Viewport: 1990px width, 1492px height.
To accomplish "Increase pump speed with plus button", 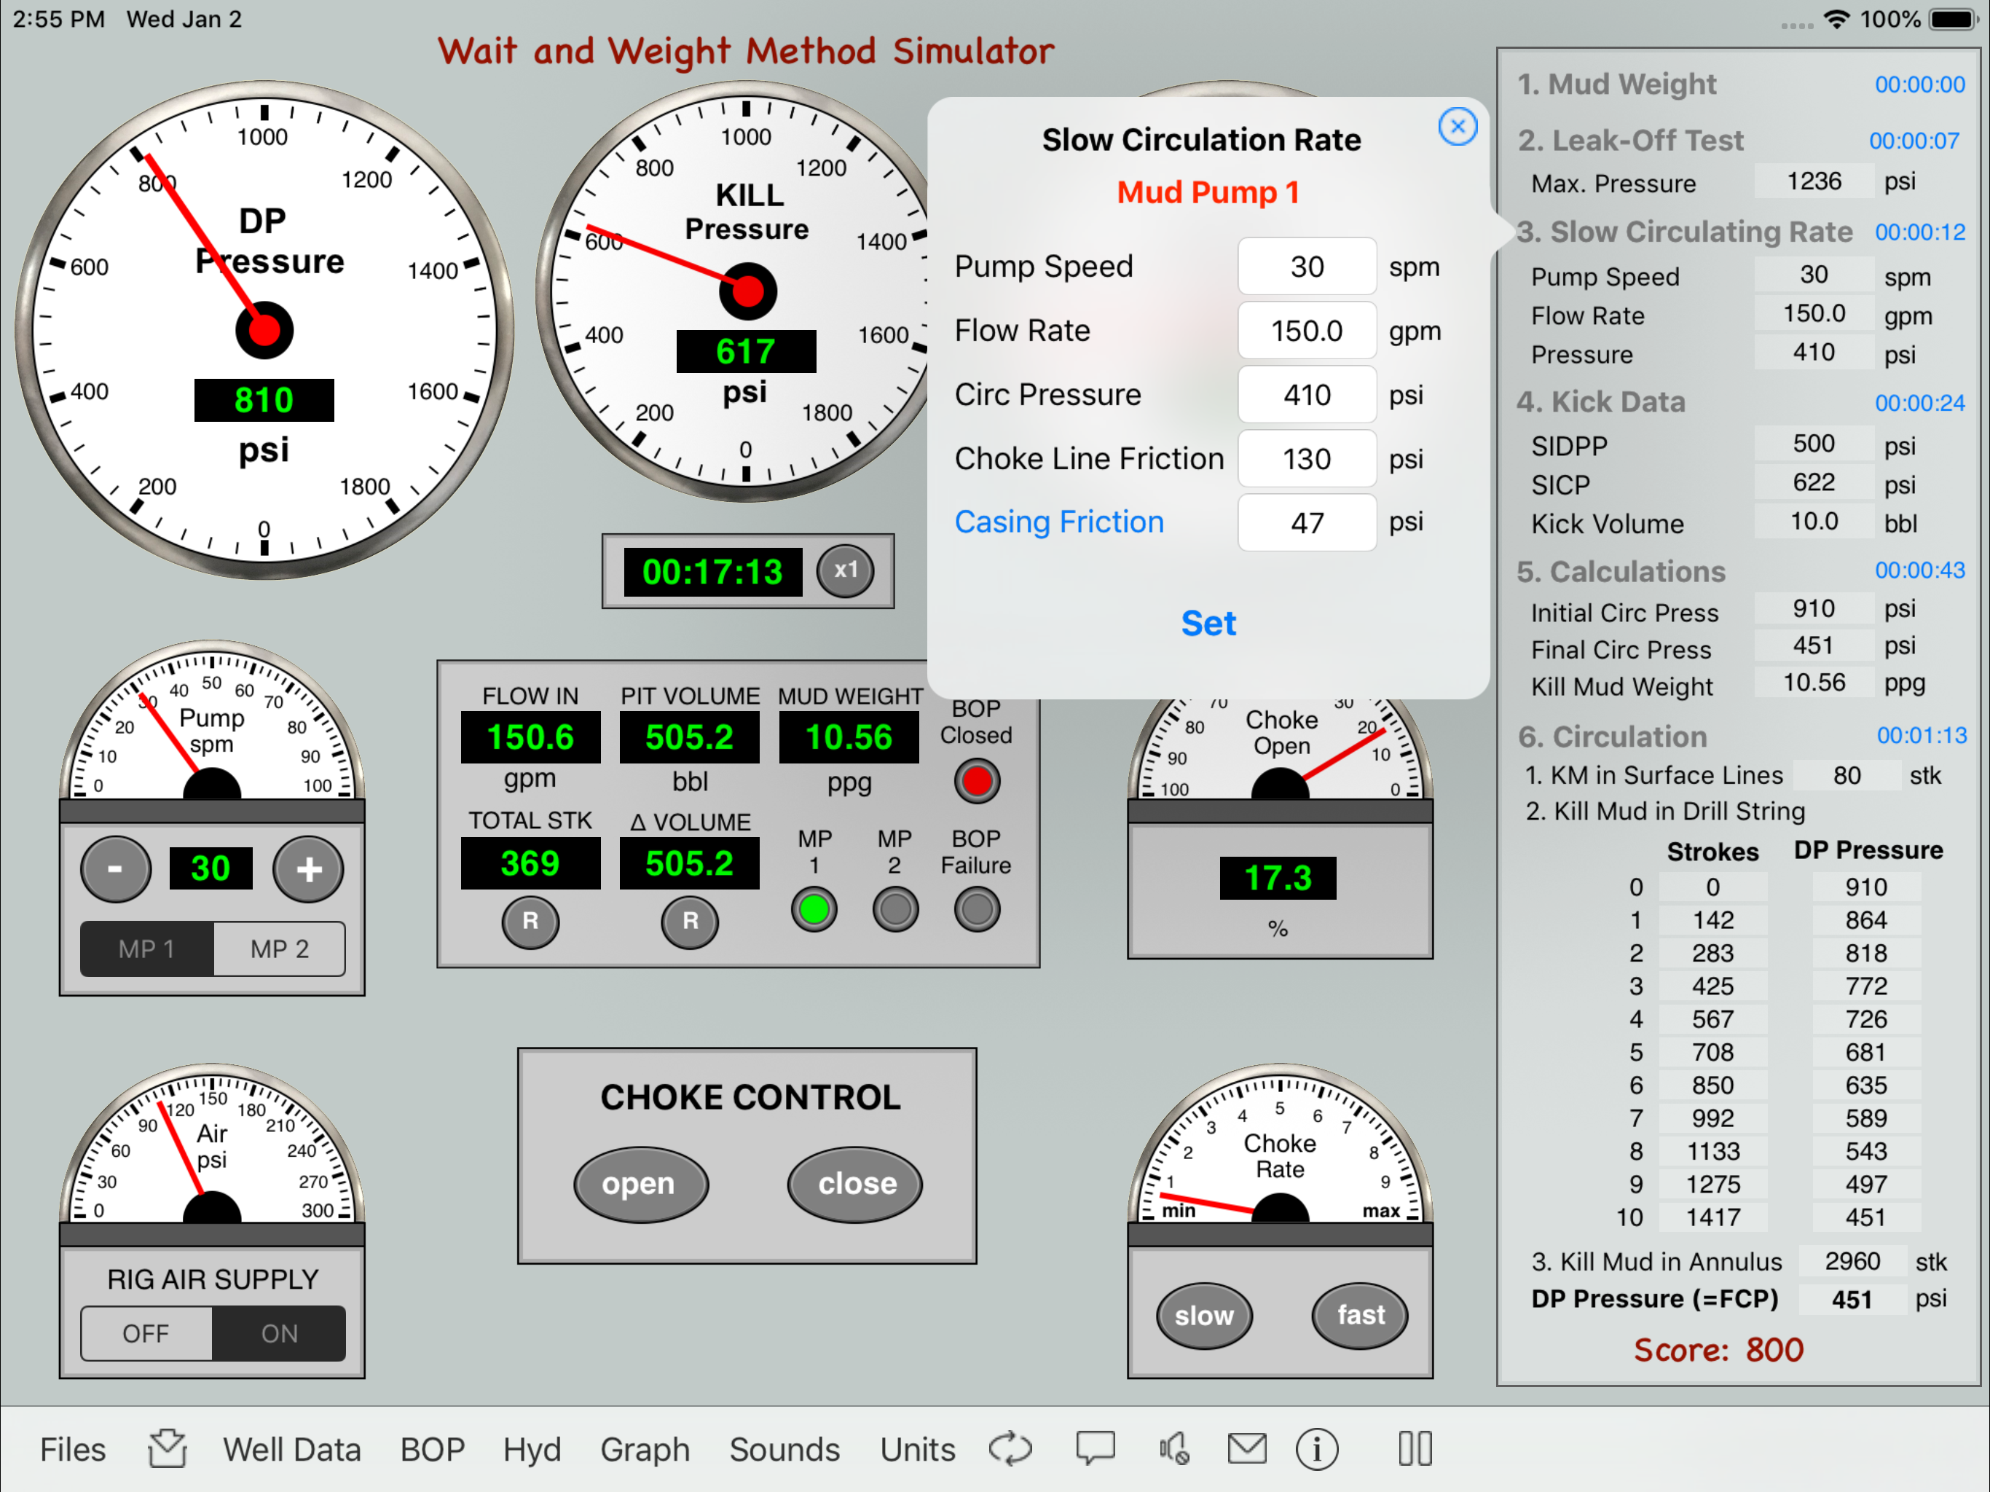I will pyautogui.click(x=309, y=869).
